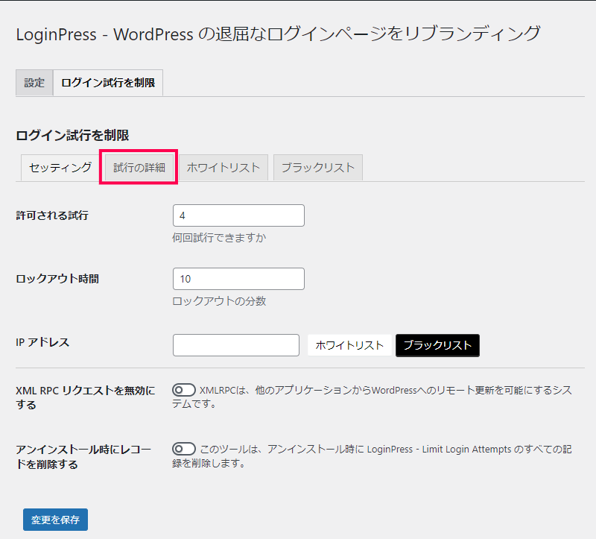Focus the 許可される試行 input field
The height and width of the screenshot is (539, 596).
click(238, 215)
